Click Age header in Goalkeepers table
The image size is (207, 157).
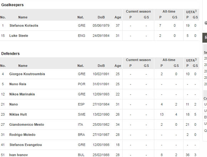118,17
